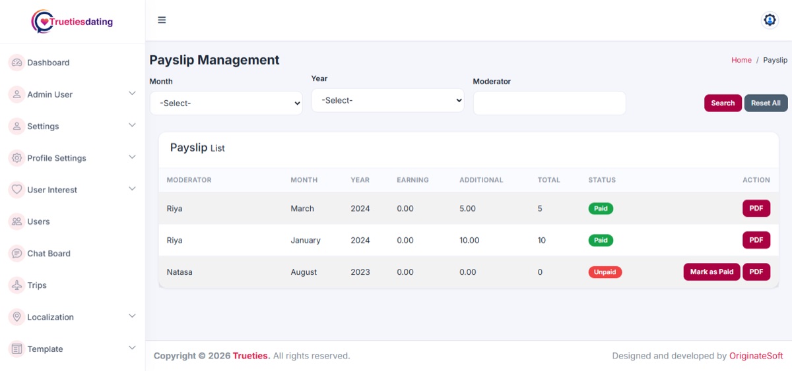The height and width of the screenshot is (371, 792).
Task: Click the TOTAL column header
Action: click(x=549, y=180)
